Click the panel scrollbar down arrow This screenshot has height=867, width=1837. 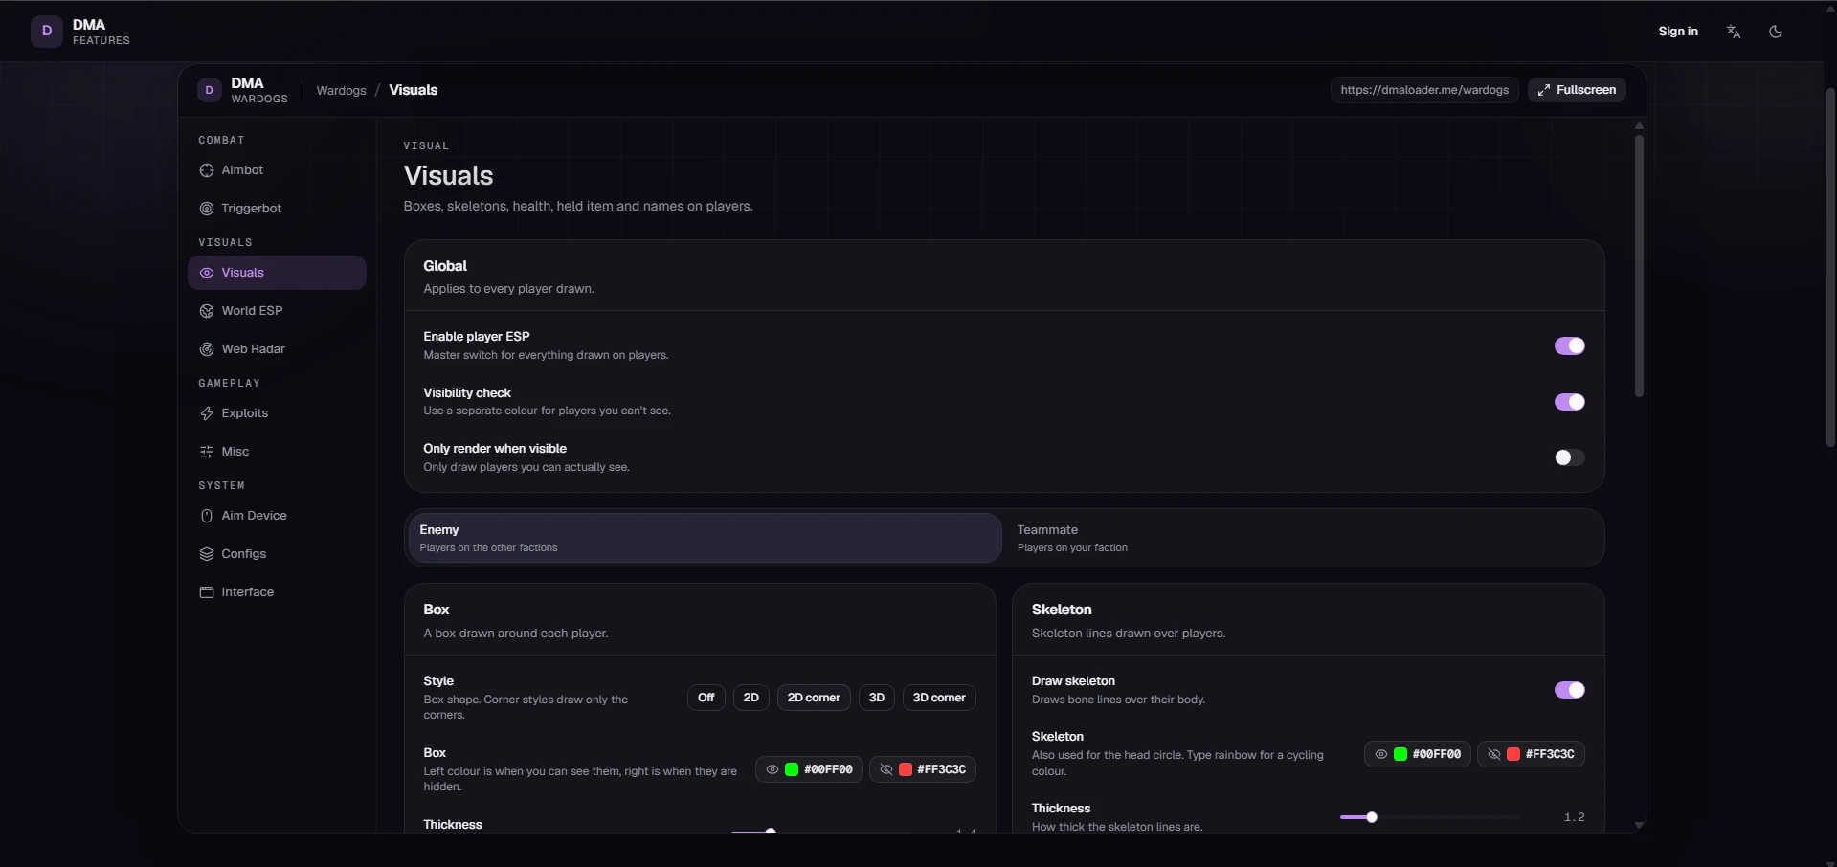coord(1639,825)
